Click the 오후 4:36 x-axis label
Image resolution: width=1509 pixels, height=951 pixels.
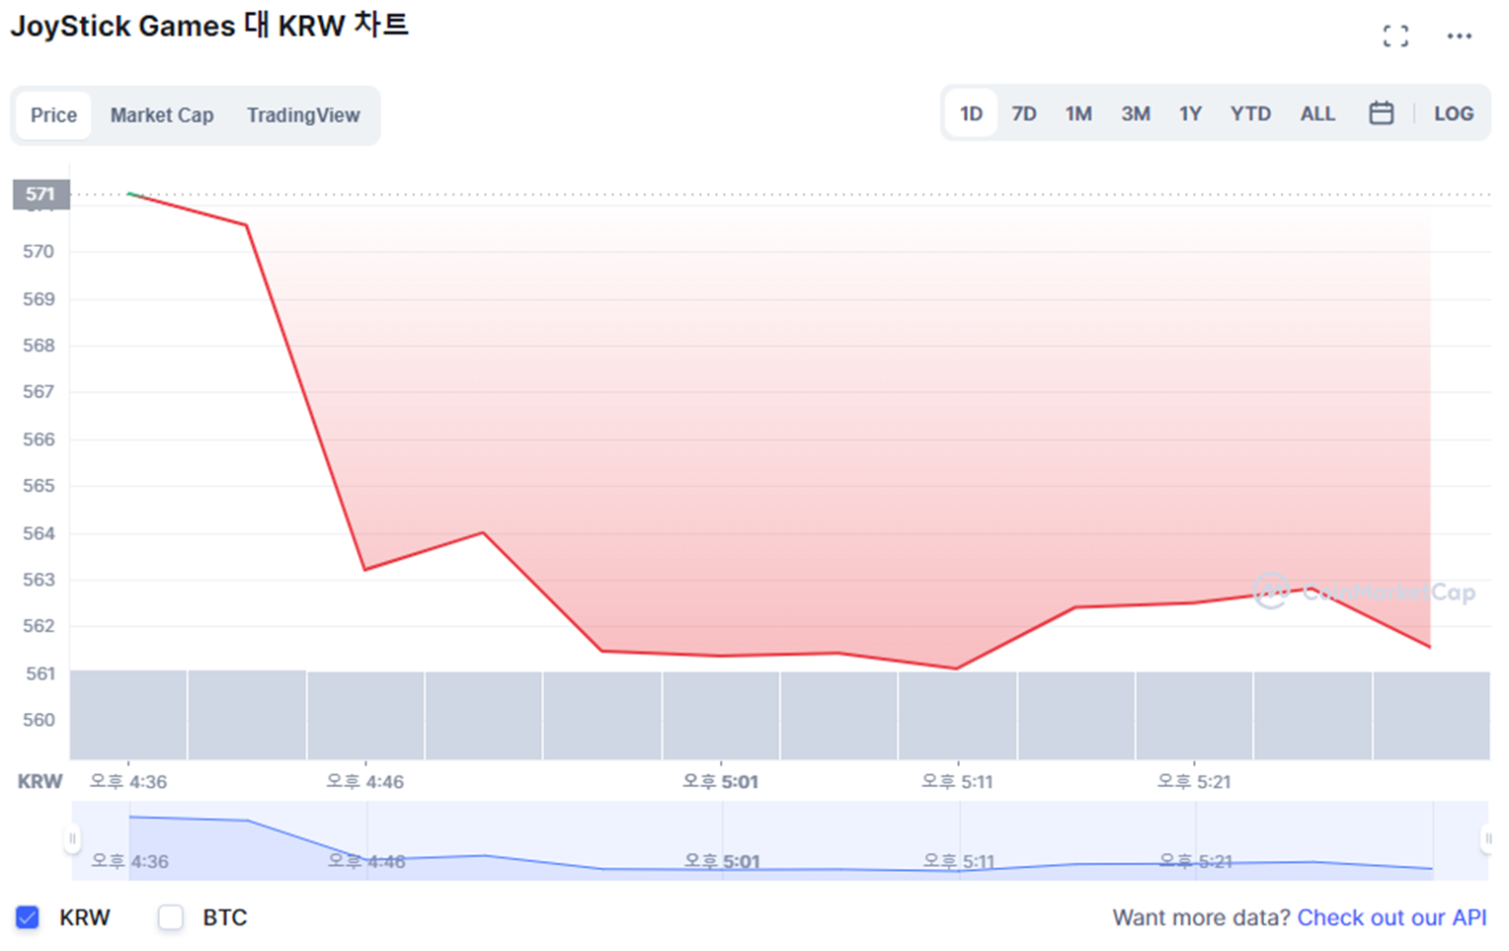point(128,782)
